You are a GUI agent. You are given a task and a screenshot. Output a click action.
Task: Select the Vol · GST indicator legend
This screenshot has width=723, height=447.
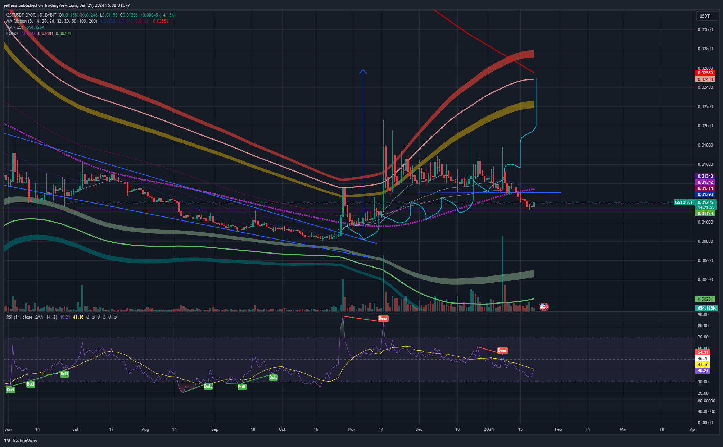[15, 27]
